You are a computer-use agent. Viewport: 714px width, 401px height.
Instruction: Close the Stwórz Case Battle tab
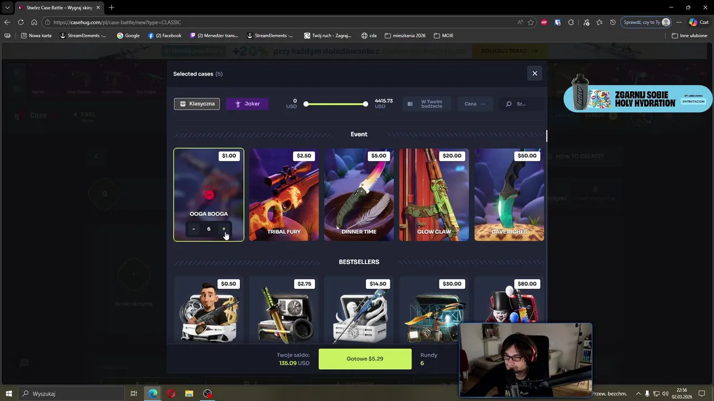point(98,8)
